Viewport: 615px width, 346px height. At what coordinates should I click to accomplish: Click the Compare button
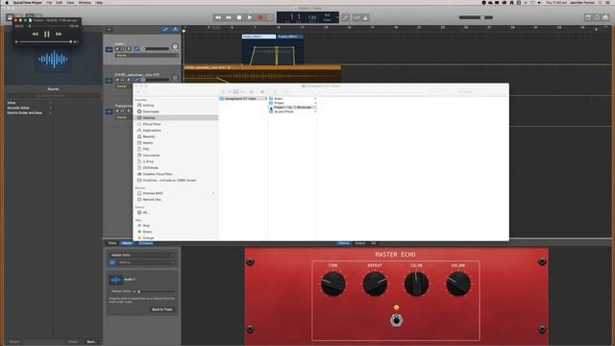(x=145, y=243)
